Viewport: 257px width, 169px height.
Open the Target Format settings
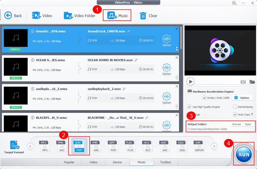click(14, 147)
